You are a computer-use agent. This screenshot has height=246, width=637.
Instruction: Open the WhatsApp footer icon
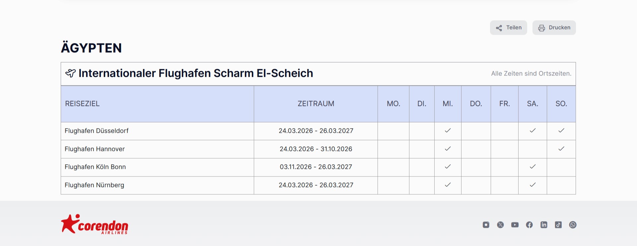(573, 225)
